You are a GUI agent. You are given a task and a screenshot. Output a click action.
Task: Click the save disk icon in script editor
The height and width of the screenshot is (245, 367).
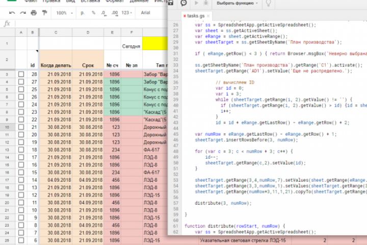[x=171, y=3]
